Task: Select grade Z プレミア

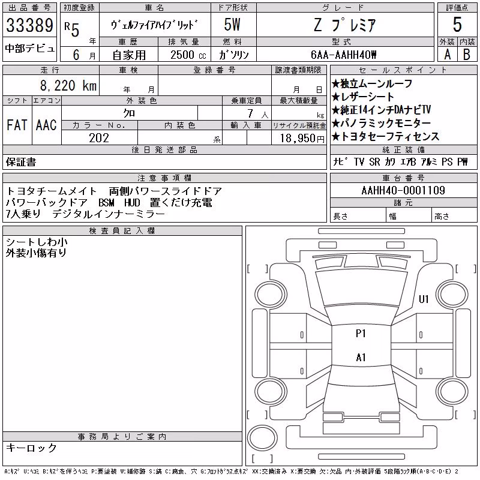Action: 345,25
